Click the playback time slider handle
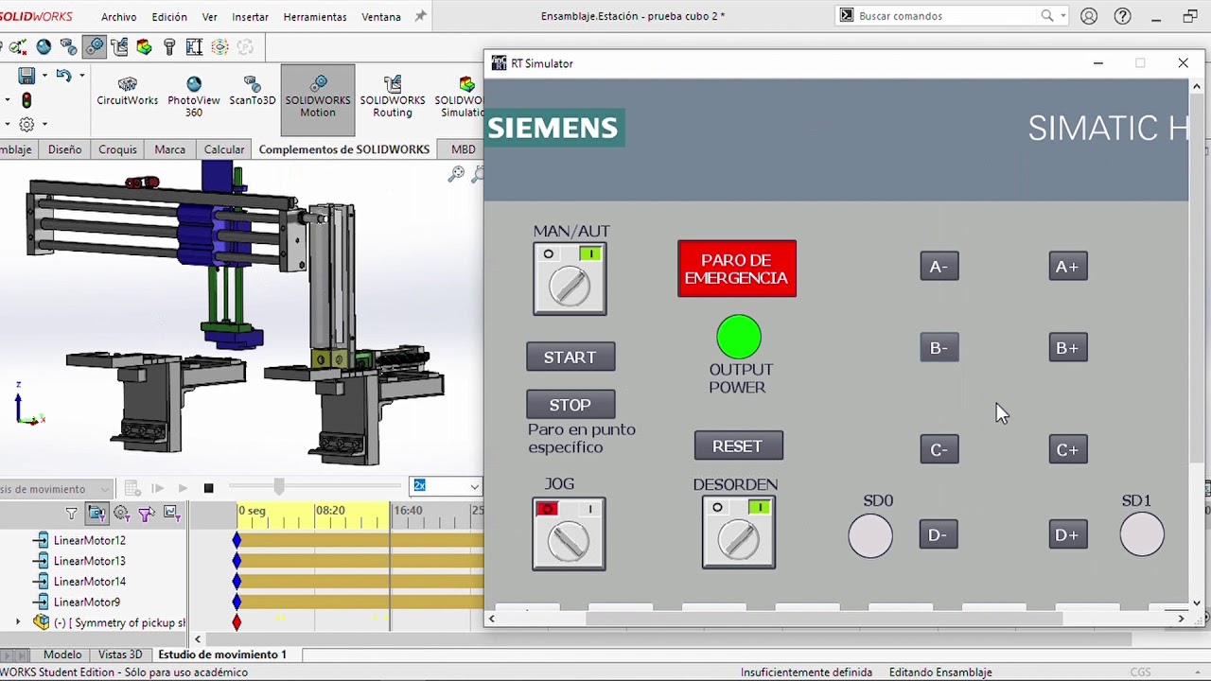This screenshot has width=1211, height=681. tap(279, 486)
